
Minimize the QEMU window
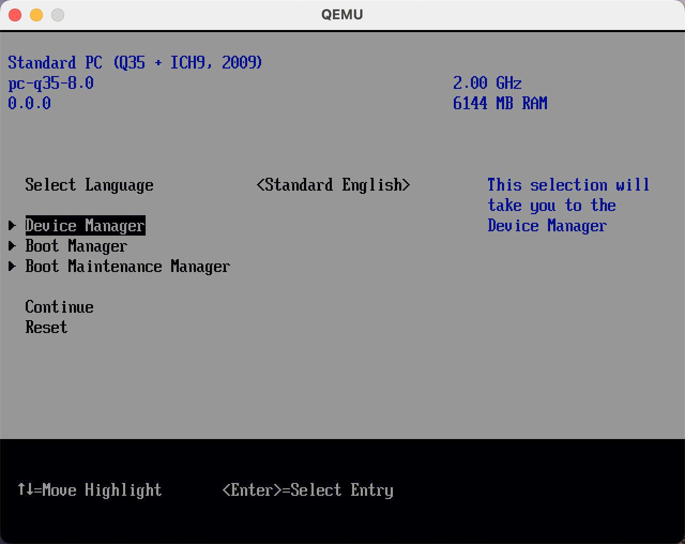(36, 15)
